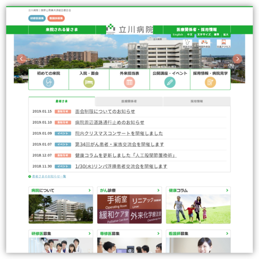Set text size to 拡大
Screen dimensions: 259x259
tap(226, 34)
